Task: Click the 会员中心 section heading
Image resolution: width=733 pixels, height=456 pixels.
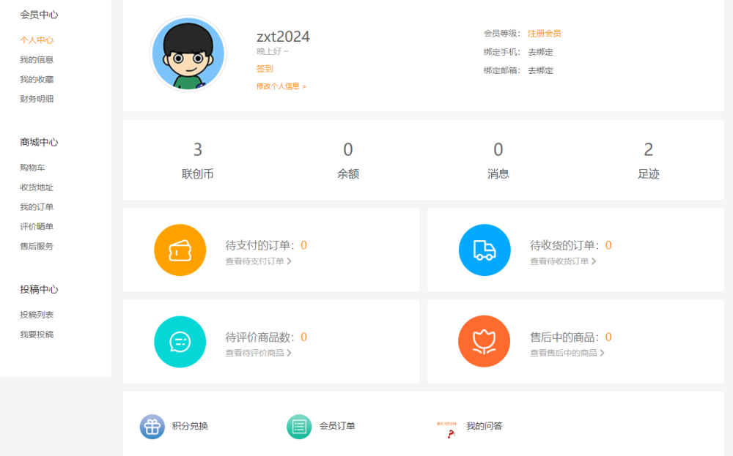Action: point(39,15)
